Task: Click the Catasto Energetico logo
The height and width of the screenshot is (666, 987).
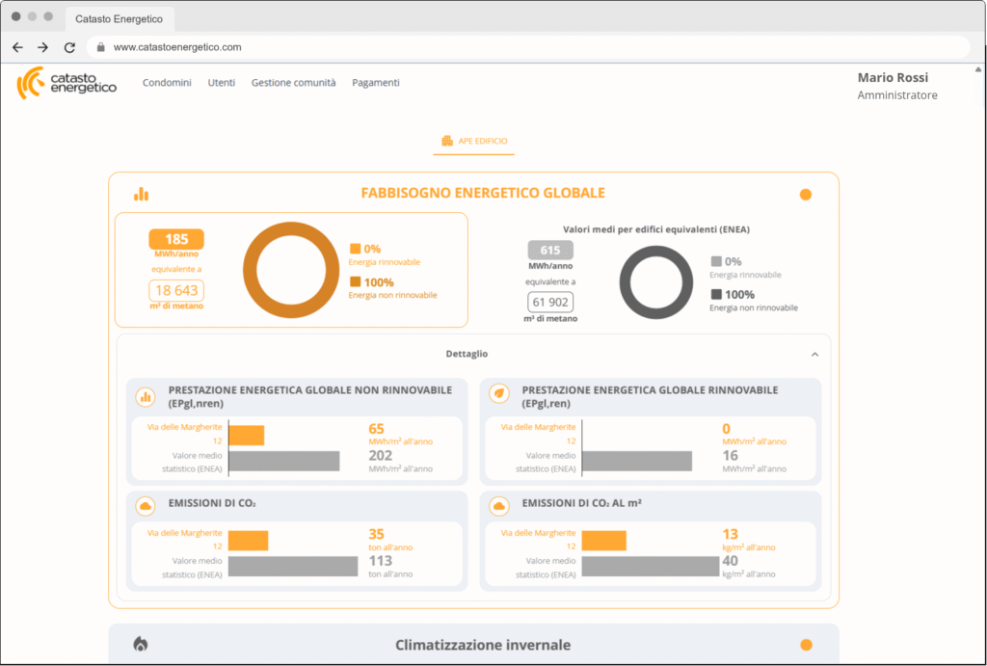Action: 67,83
